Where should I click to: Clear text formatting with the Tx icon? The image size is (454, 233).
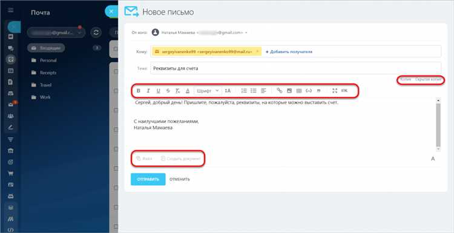177,91
